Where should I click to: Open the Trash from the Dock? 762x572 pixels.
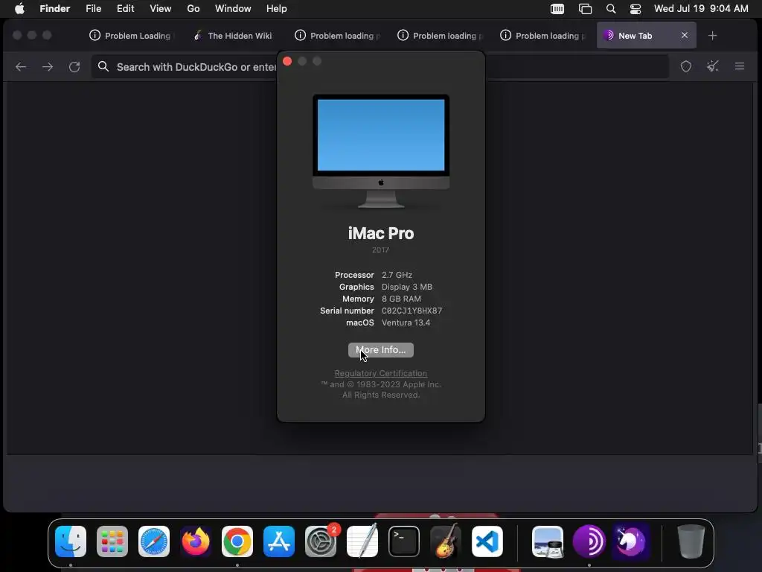click(x=691, y=541)
